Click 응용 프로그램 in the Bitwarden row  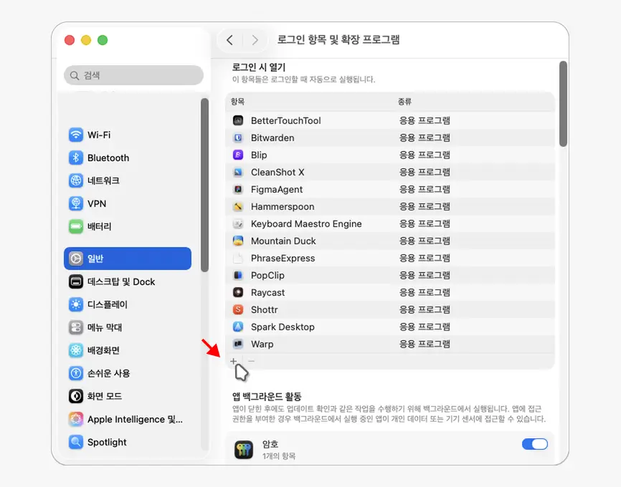(x=425, y=138)
